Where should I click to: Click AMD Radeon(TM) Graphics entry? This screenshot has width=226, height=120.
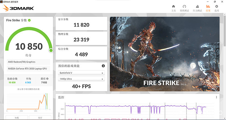(28, 62)
